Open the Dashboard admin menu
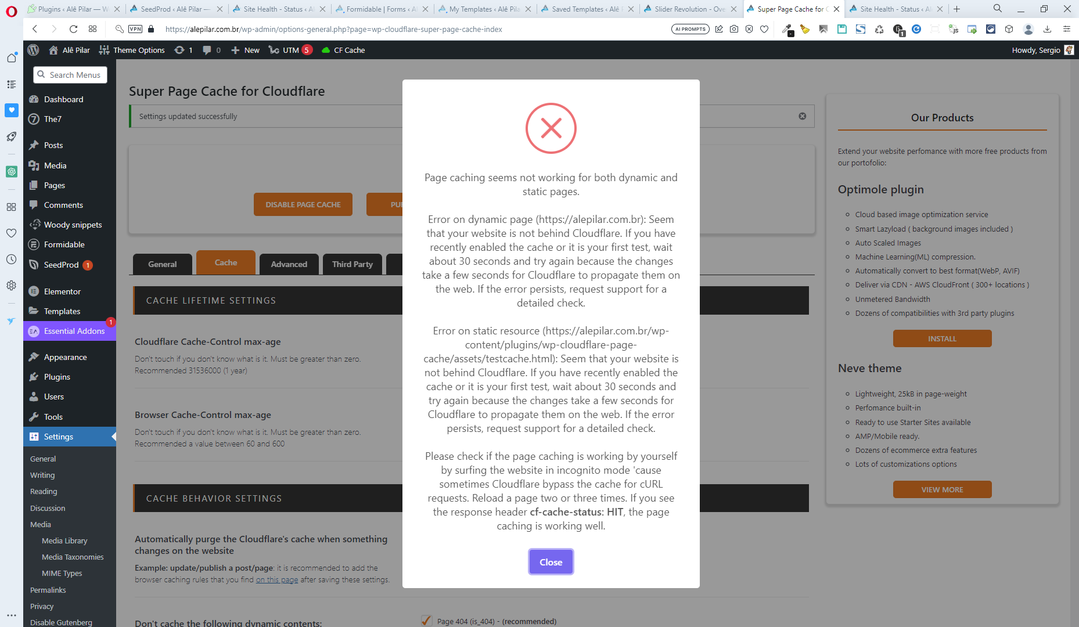This screenshot has height=627, width=1079. click(x=70, y=99)
